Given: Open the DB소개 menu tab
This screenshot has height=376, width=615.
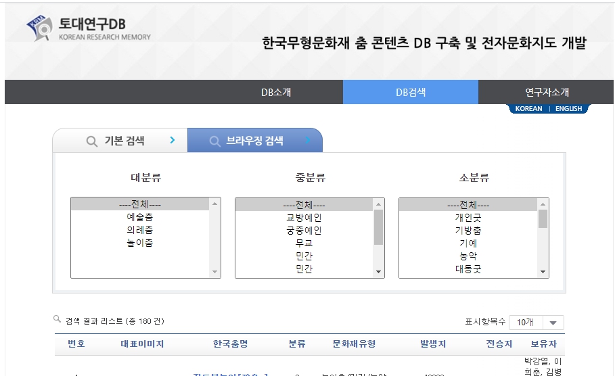Looking at the screenshot, I should pos(276,92).
